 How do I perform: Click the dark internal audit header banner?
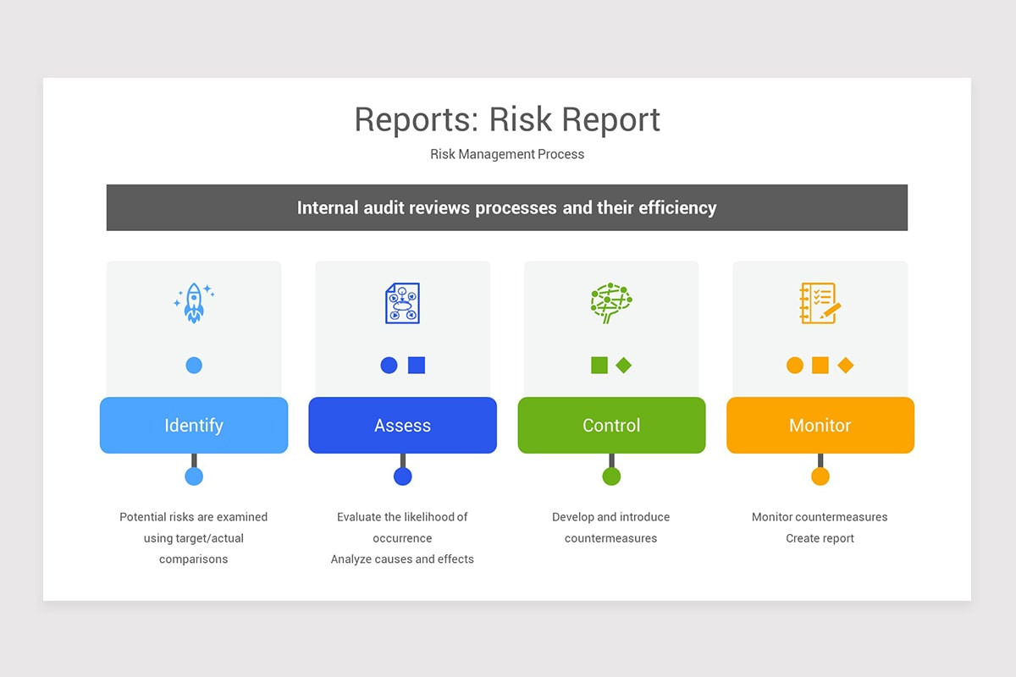pyautogui.click(x=506, y=206)
